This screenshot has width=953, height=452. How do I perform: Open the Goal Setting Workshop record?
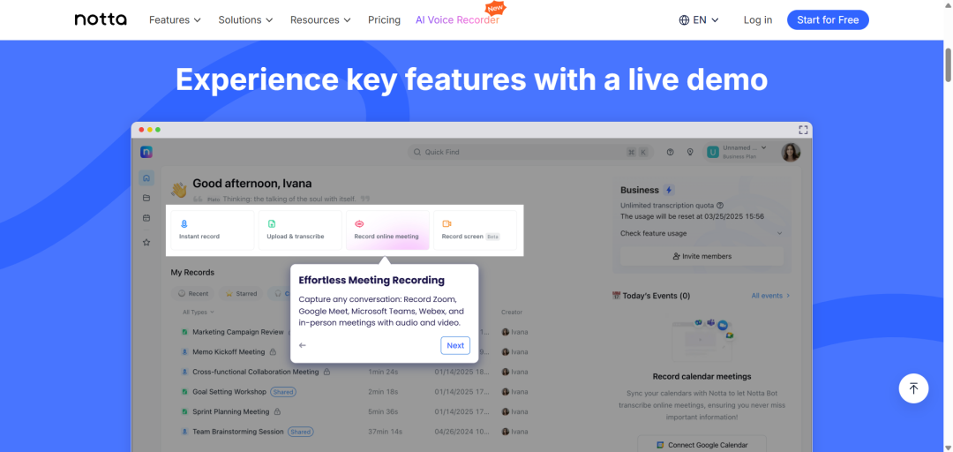point(229,392)
